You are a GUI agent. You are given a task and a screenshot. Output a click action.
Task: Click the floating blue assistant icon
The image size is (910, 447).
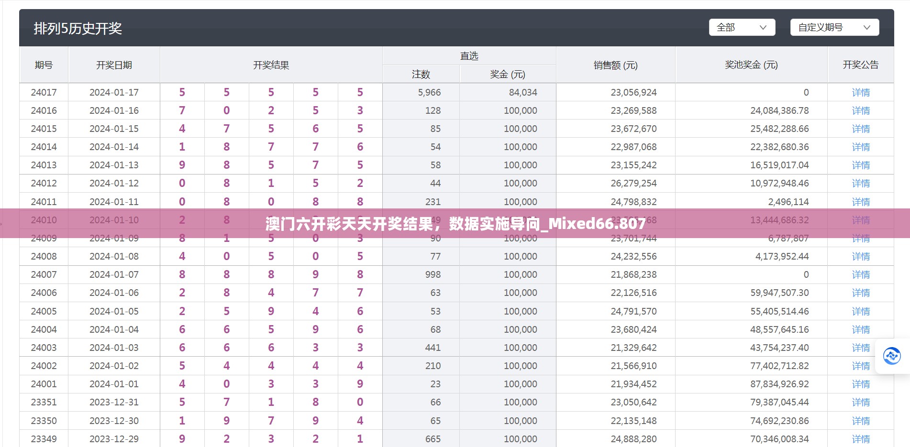[x=892, y=356]
